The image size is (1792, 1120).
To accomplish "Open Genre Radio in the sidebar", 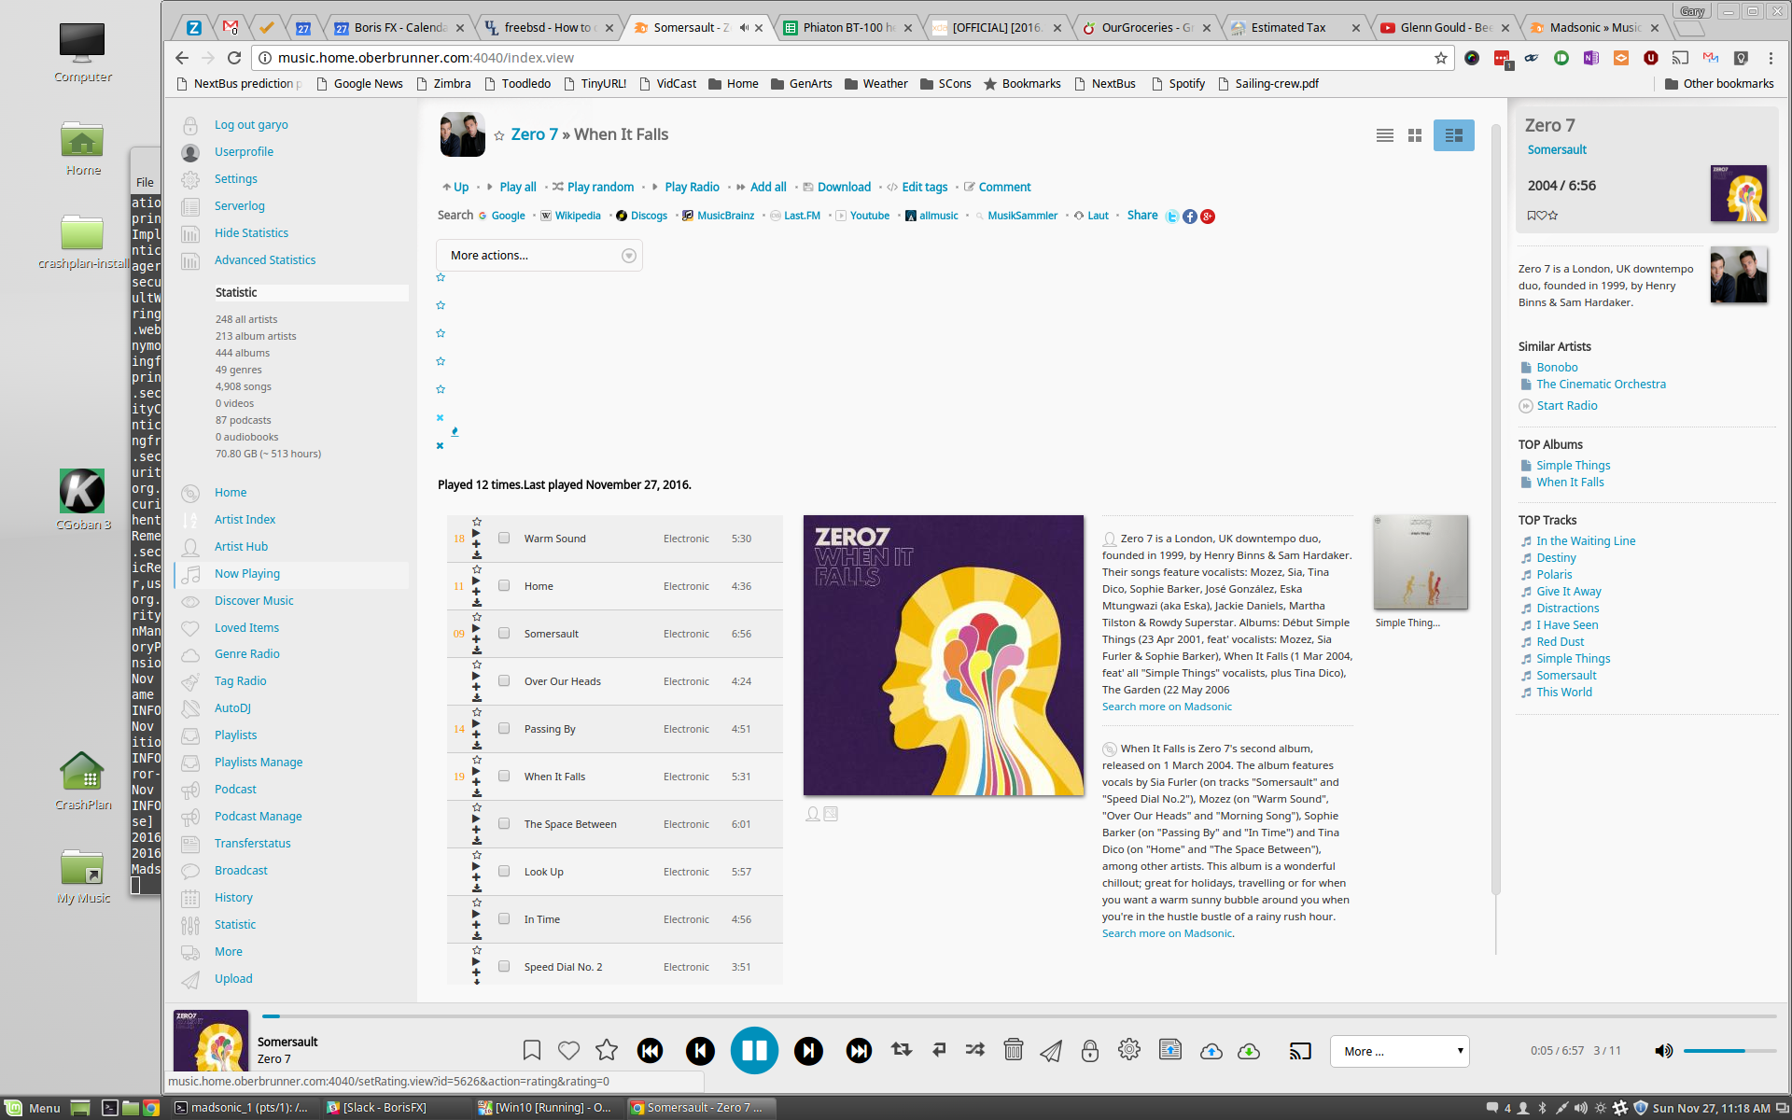I will pos(247,654).
